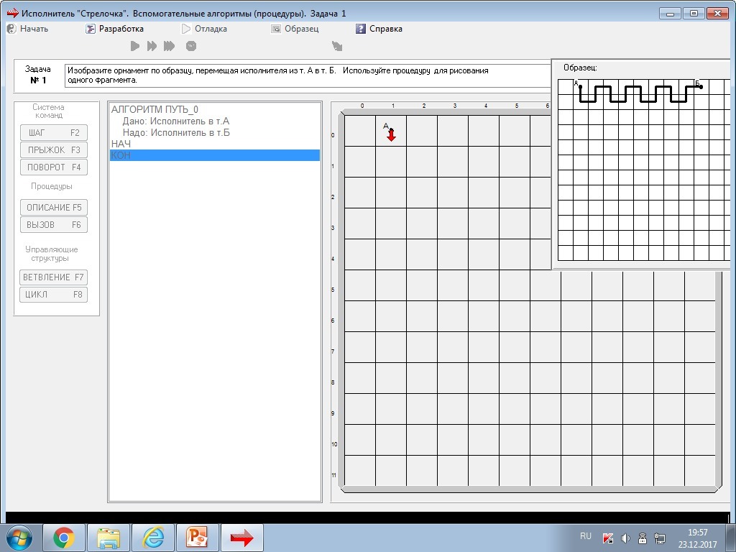Open Internet Explorer from taskbar

153,538
